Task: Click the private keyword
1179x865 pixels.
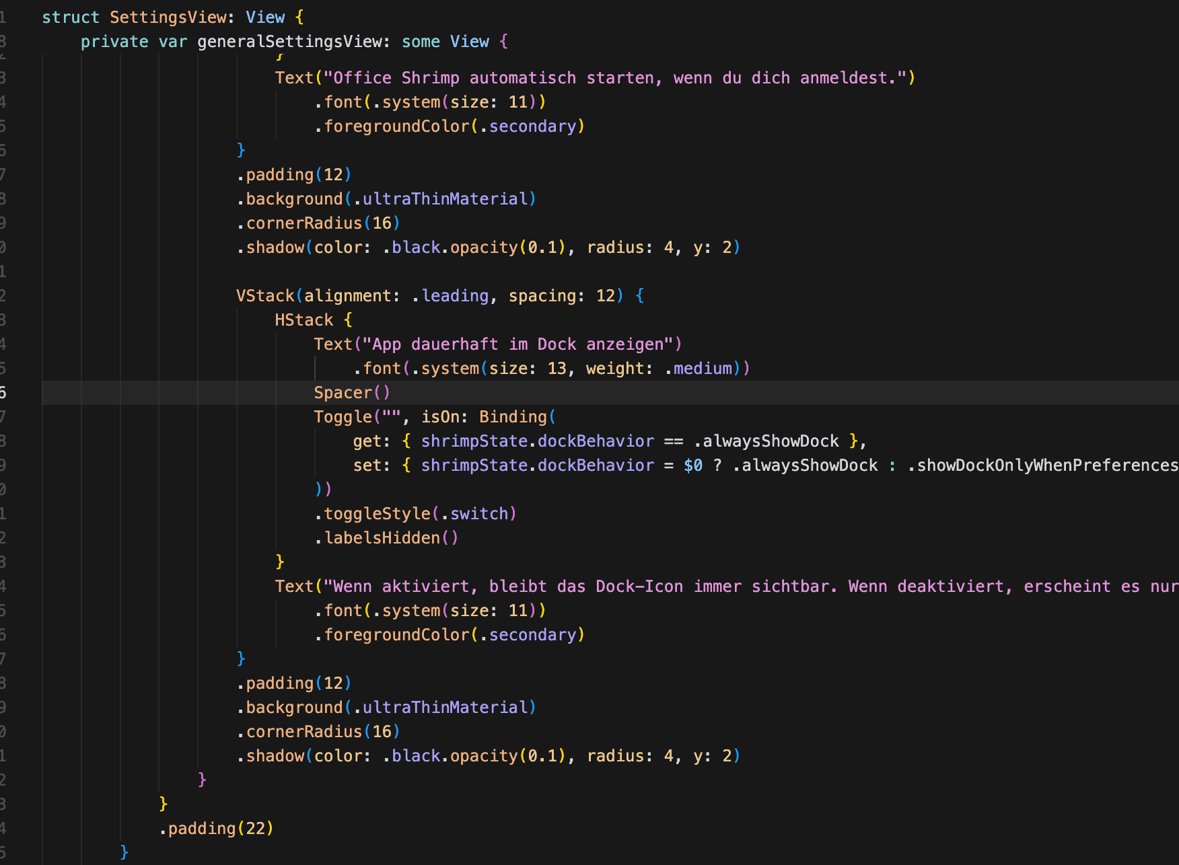Action: coord(114,42)
